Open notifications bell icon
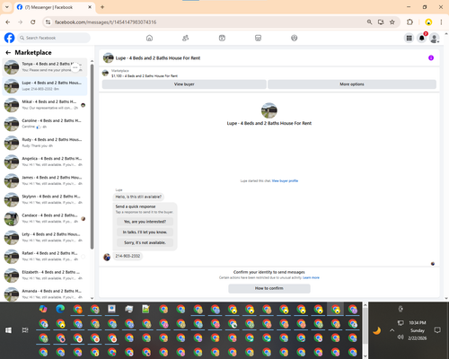The height and width of the screenshot is (359, 449). pos(422,38)
